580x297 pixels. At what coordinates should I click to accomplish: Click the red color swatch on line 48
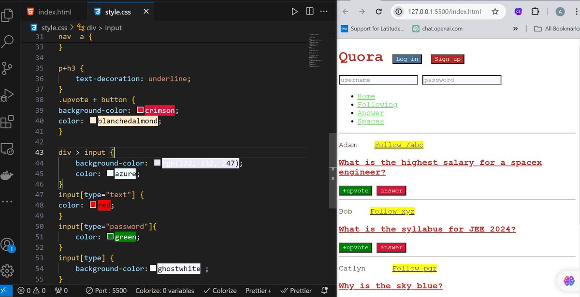coord(93,205)
